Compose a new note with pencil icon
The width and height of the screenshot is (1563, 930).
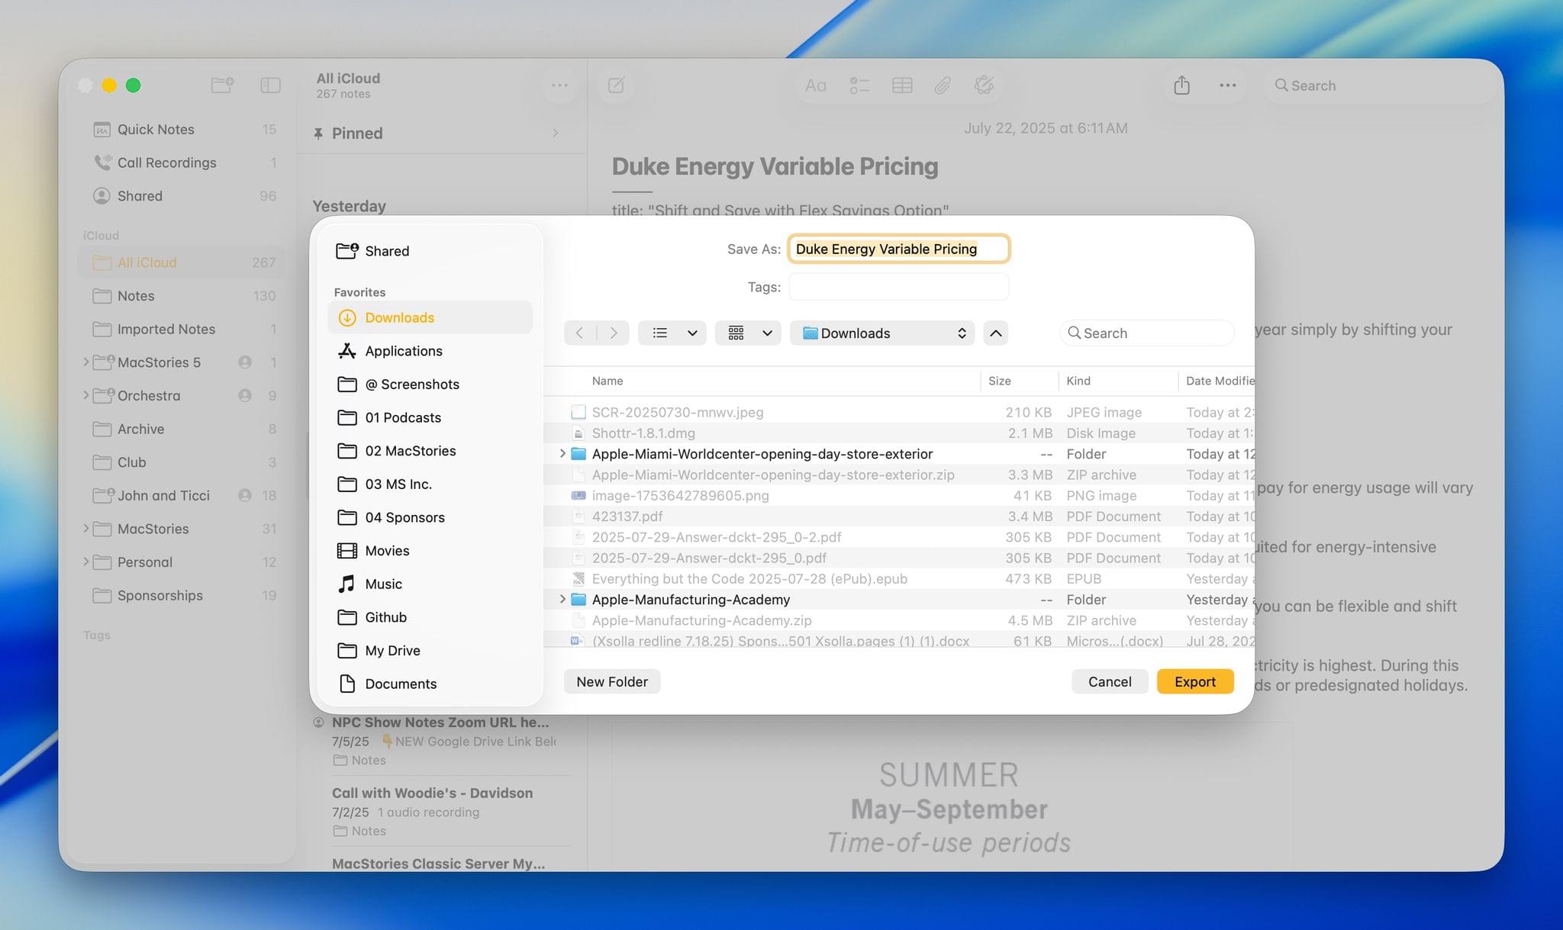(x=616, y=85)
